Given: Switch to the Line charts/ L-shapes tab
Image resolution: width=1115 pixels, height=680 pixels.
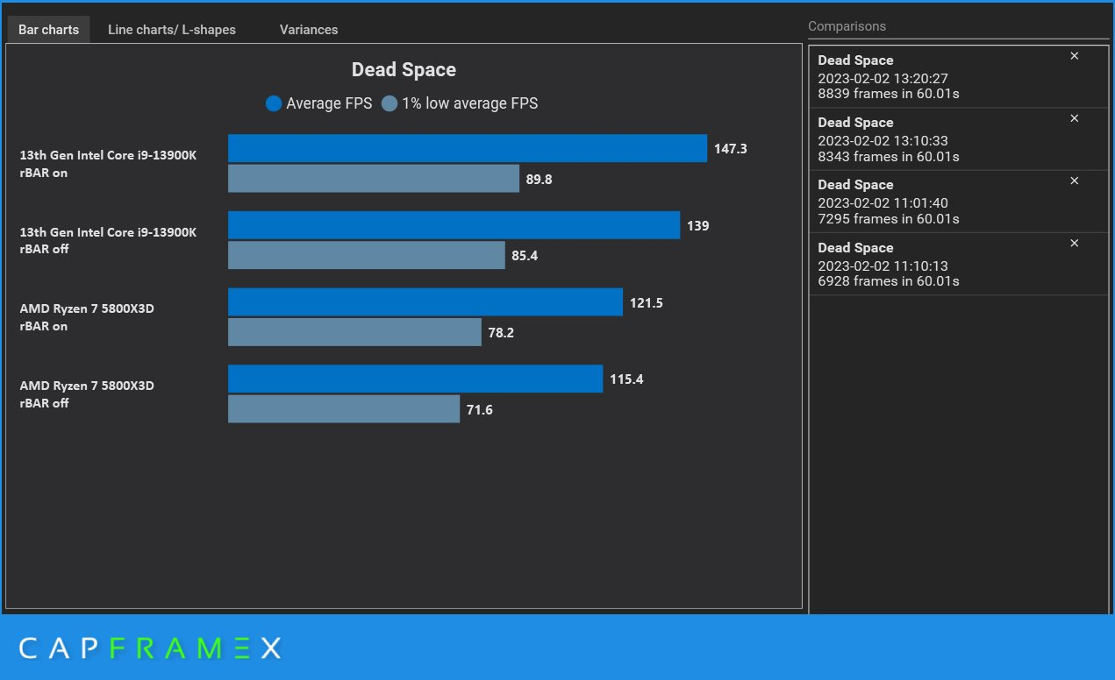Looking at the screenshot, I should click(x=172, y=30).
